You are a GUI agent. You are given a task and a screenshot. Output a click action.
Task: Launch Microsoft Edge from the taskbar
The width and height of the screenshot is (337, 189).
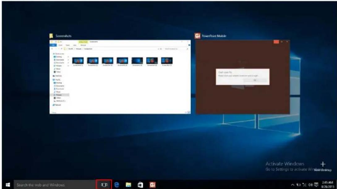click(x=117, y=185)
